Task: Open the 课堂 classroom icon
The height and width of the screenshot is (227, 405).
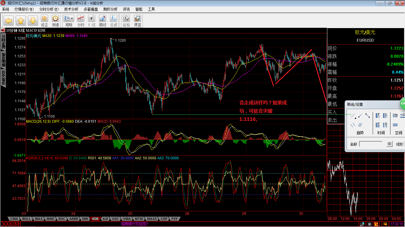Action: coord(138,21)
